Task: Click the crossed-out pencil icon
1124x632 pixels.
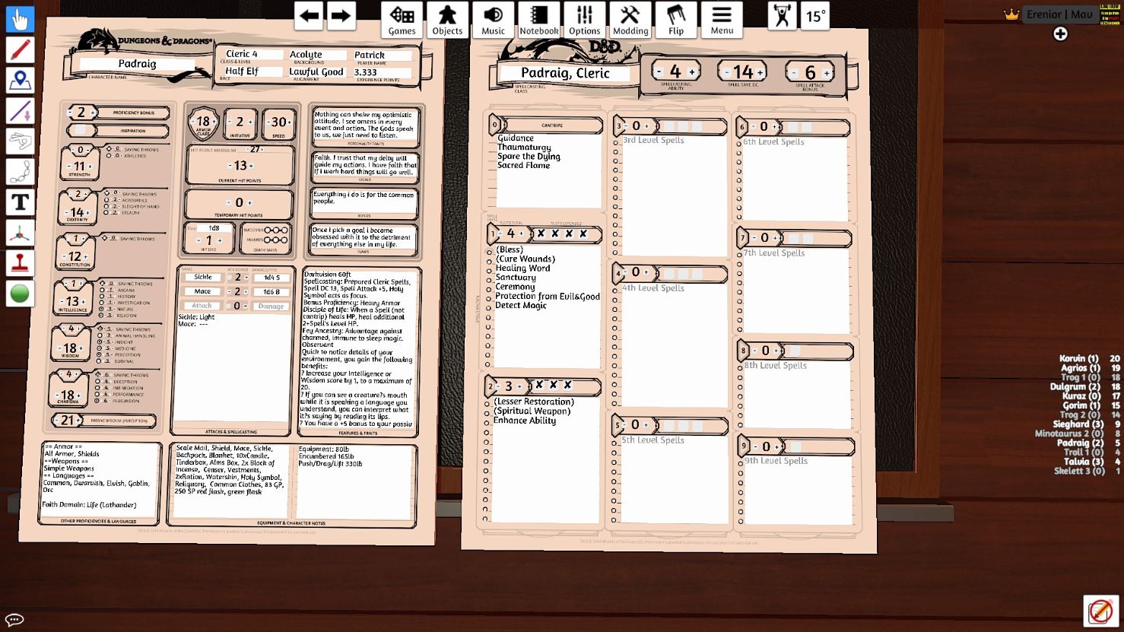Action: (x=1100, y=611)
